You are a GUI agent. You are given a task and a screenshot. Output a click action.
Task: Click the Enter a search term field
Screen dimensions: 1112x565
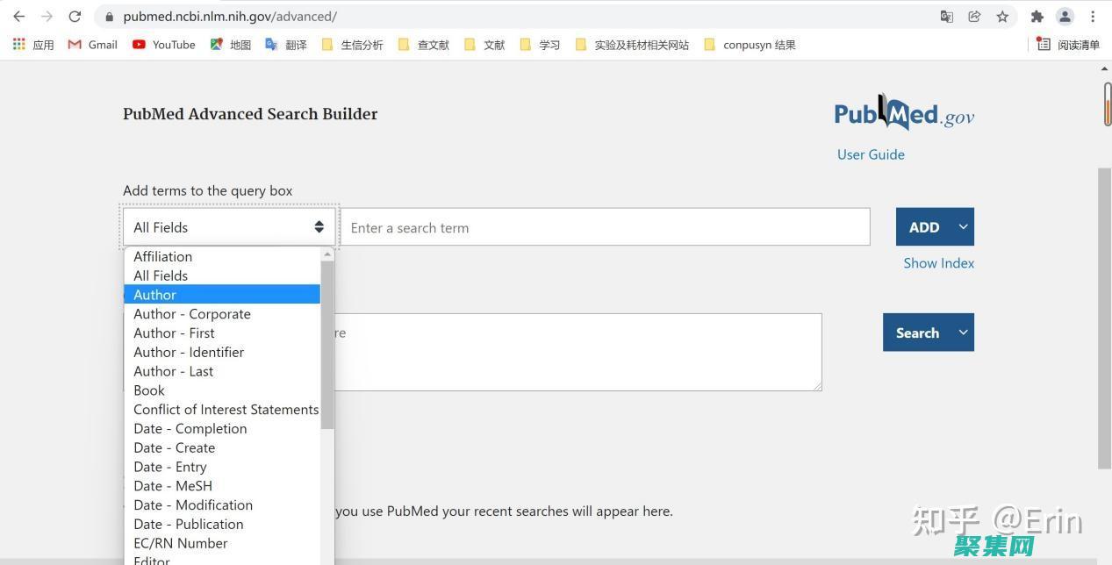(x=605, y=227)
